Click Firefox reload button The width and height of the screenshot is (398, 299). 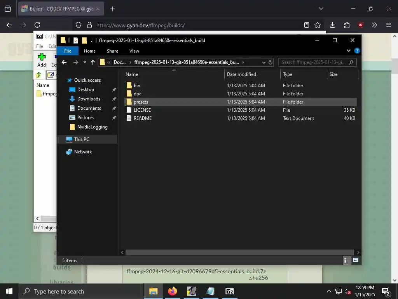pos(37,25)
